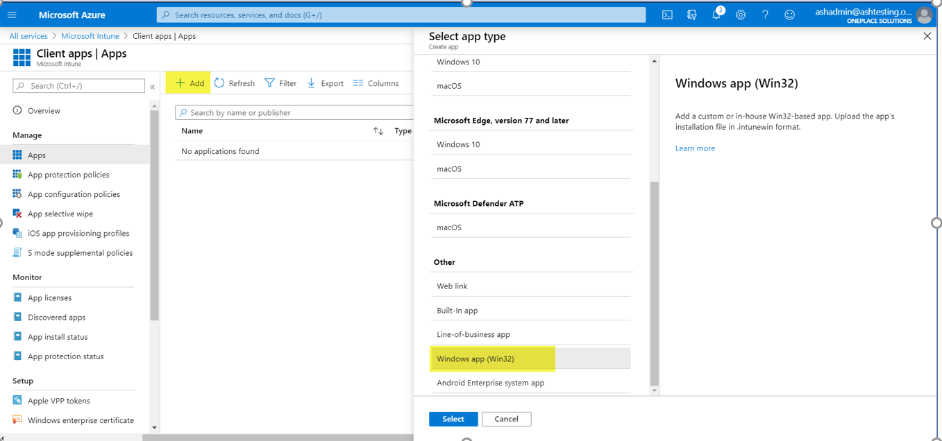Select Windows app (Win32) option
The width and height of the screenshot is (942, 441).
(476, 358)
